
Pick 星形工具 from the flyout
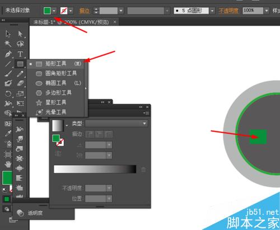pyautogui.click(x=55, y=102)
